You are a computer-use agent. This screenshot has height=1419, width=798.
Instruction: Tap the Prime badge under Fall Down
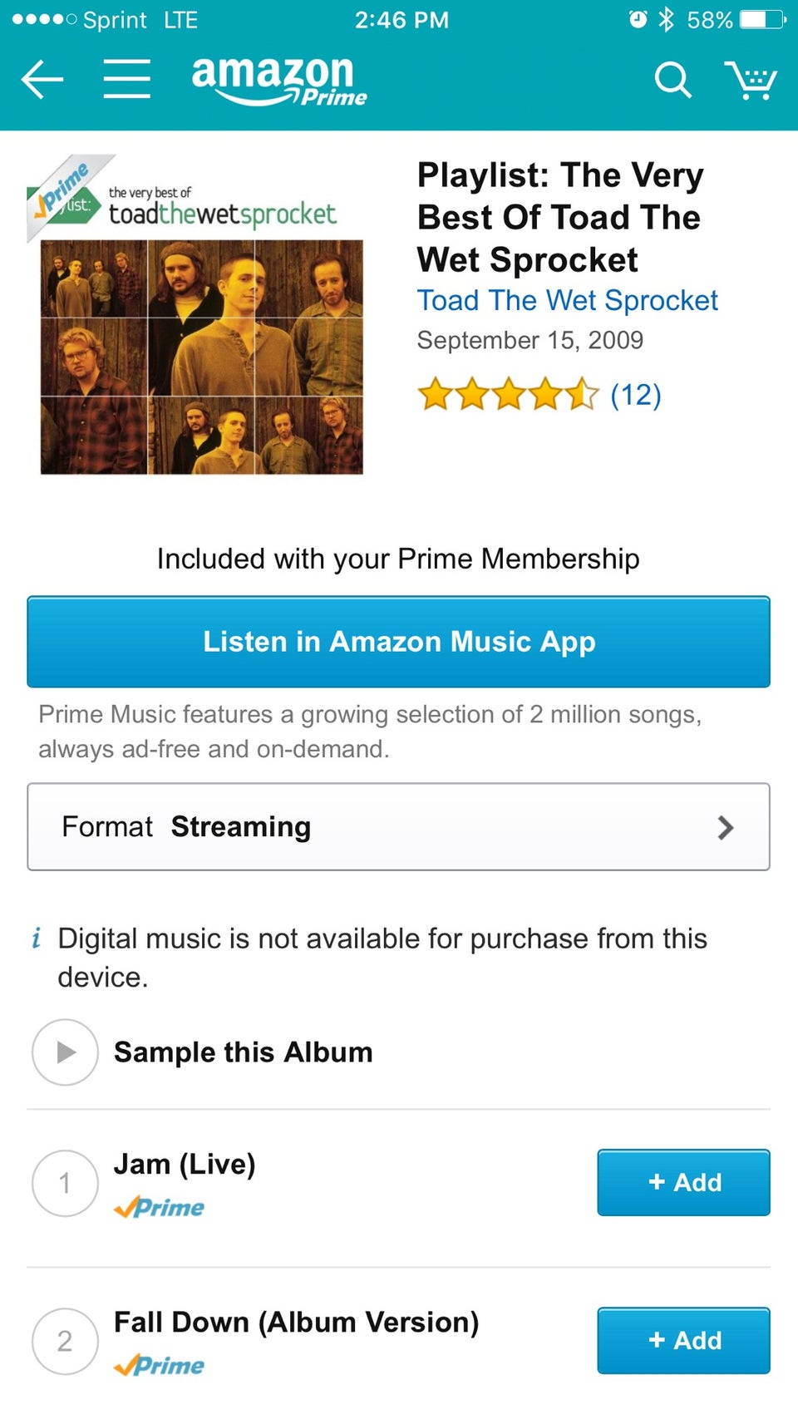pyautogui.click(x=159, y=1366)
